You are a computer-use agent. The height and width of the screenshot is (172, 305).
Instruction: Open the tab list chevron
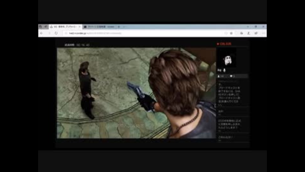point(124,27)
